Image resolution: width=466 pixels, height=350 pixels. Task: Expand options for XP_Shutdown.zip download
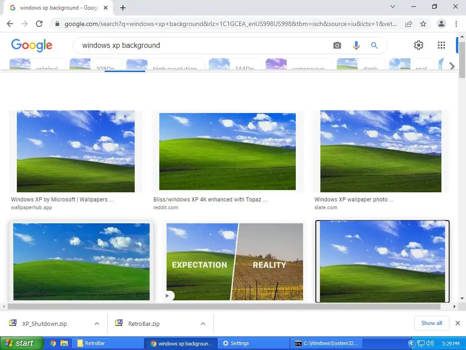[97, 324]
